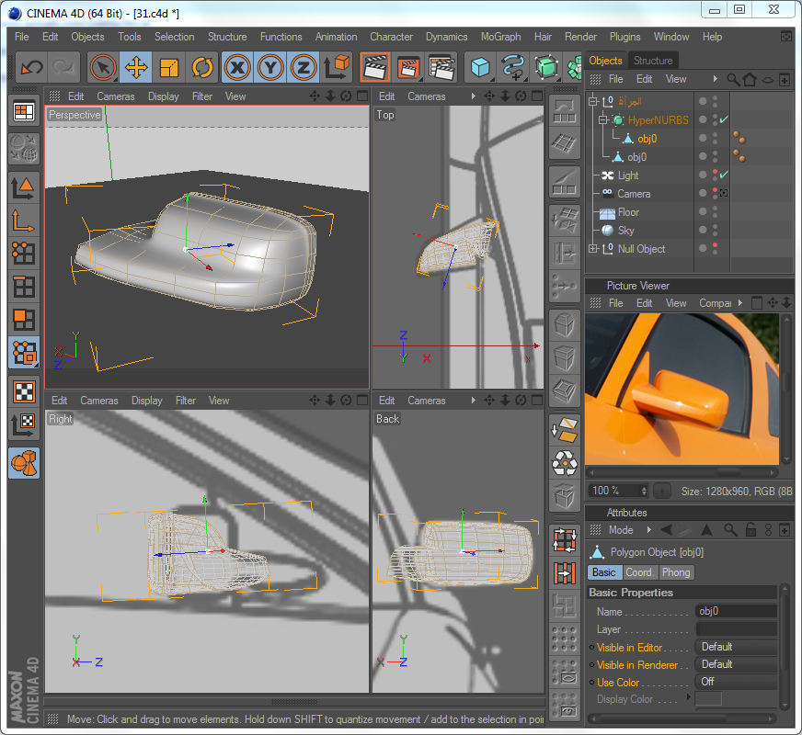The height and width of the screenshot is (735, 802).
Task: Toggle the Sky object's visibility dots
Action: point(715,231)
